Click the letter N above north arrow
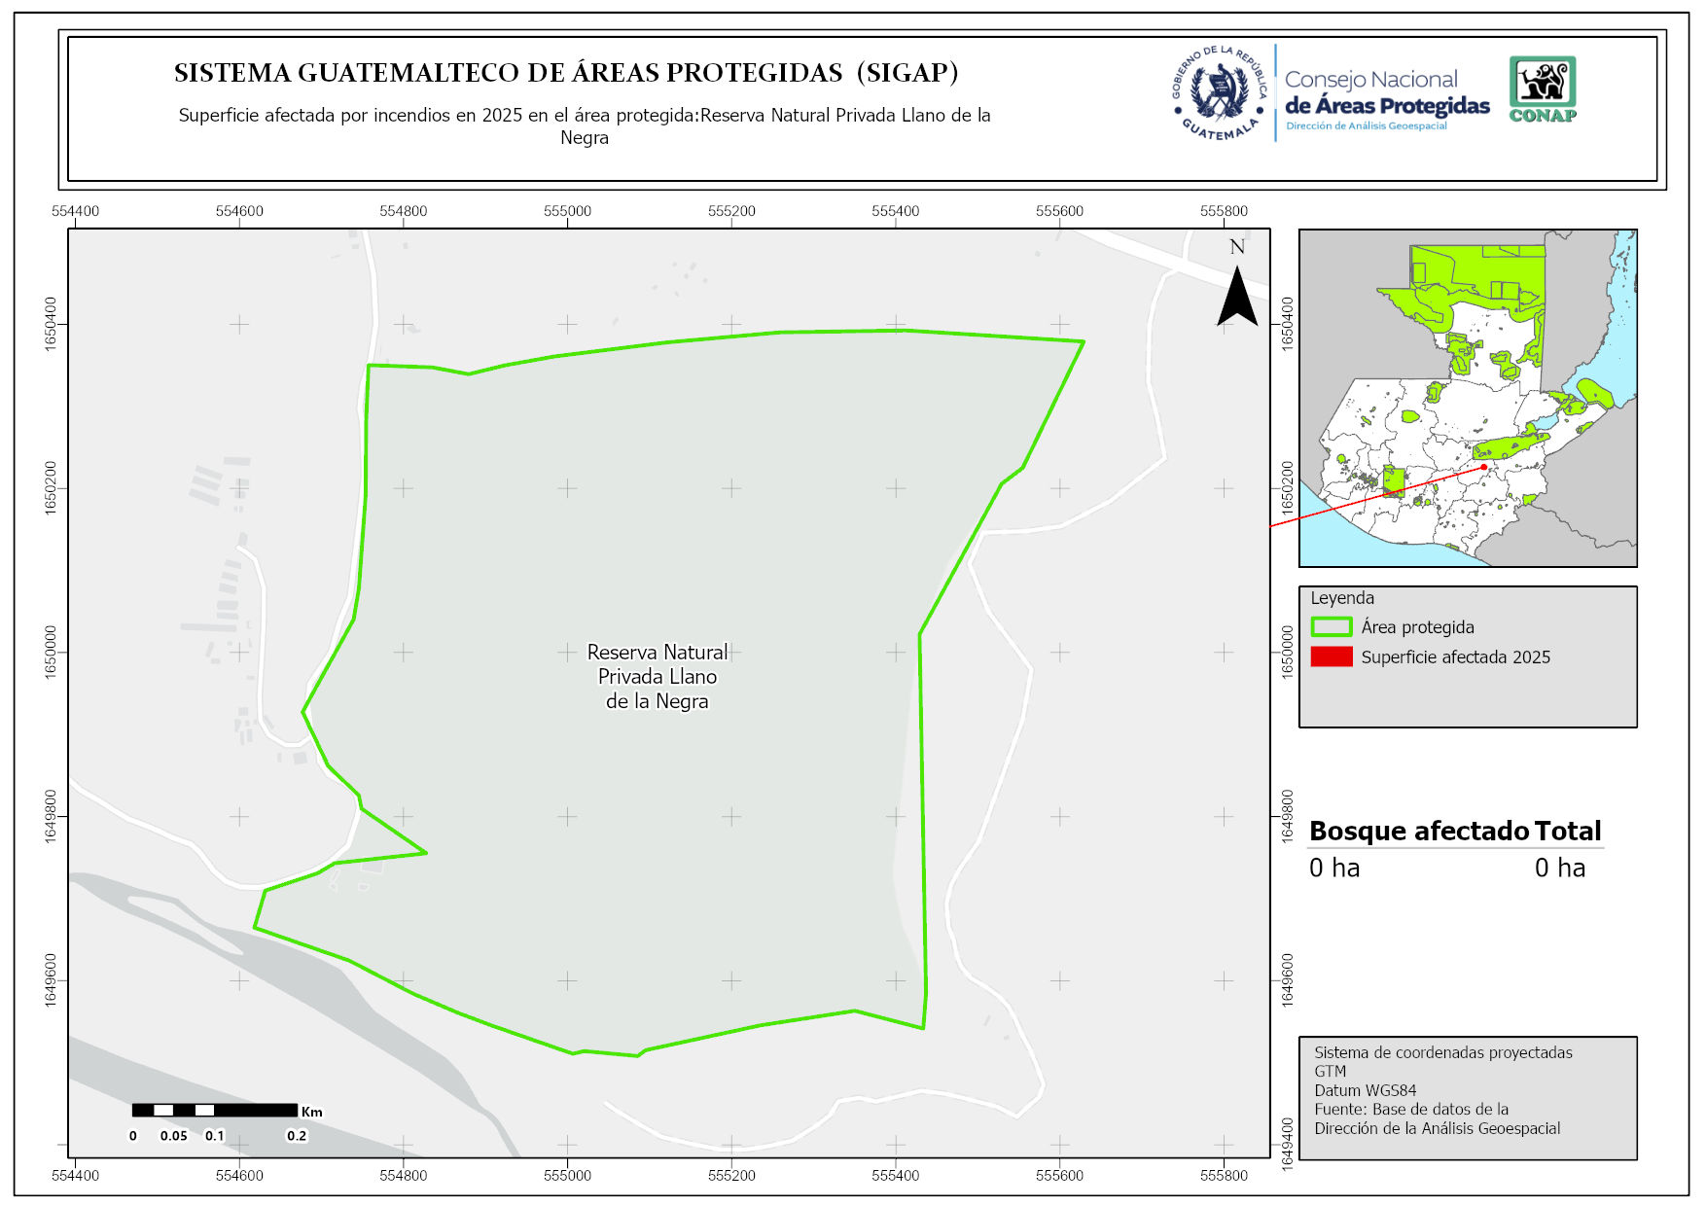Screen dimensions: 1706x1206 (1237, 247)
